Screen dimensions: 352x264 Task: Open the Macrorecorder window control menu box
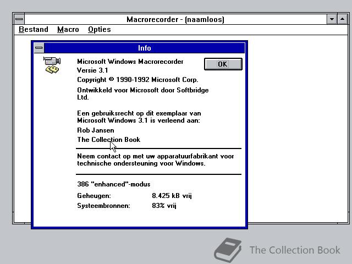point(19,19)
